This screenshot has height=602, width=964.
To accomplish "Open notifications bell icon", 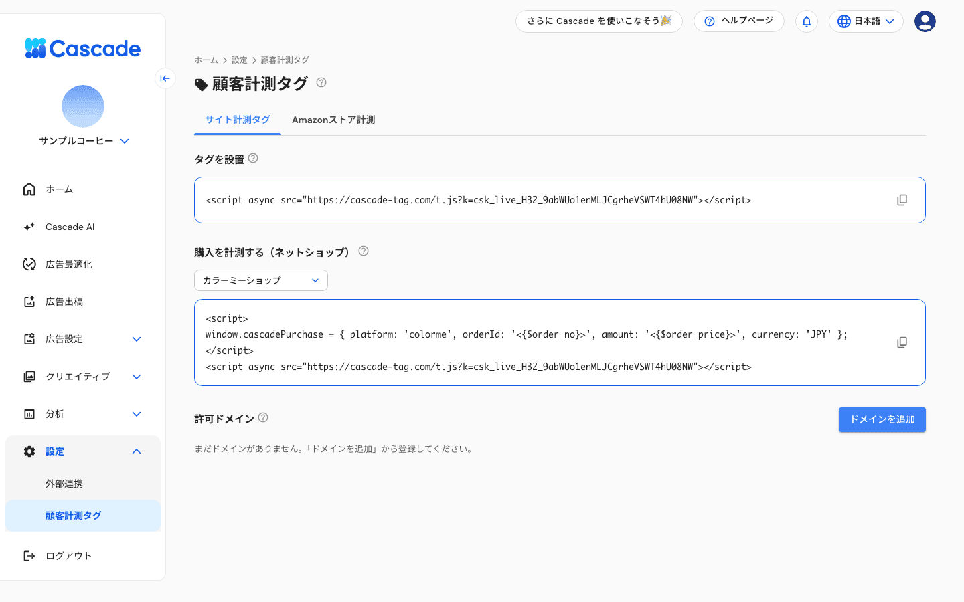I will pos(807,21).
